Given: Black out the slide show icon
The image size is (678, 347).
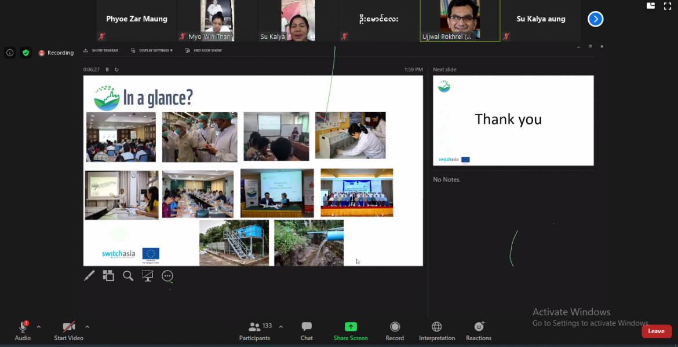Looking at the screenshot, I should point(147,276).
